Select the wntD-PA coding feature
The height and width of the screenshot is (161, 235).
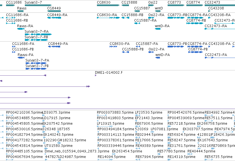158,58
